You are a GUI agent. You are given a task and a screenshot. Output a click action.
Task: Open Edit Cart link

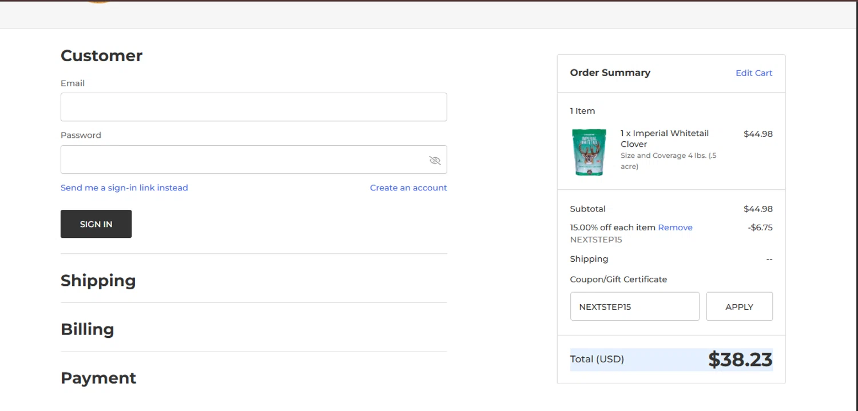(x=754, y=73)
